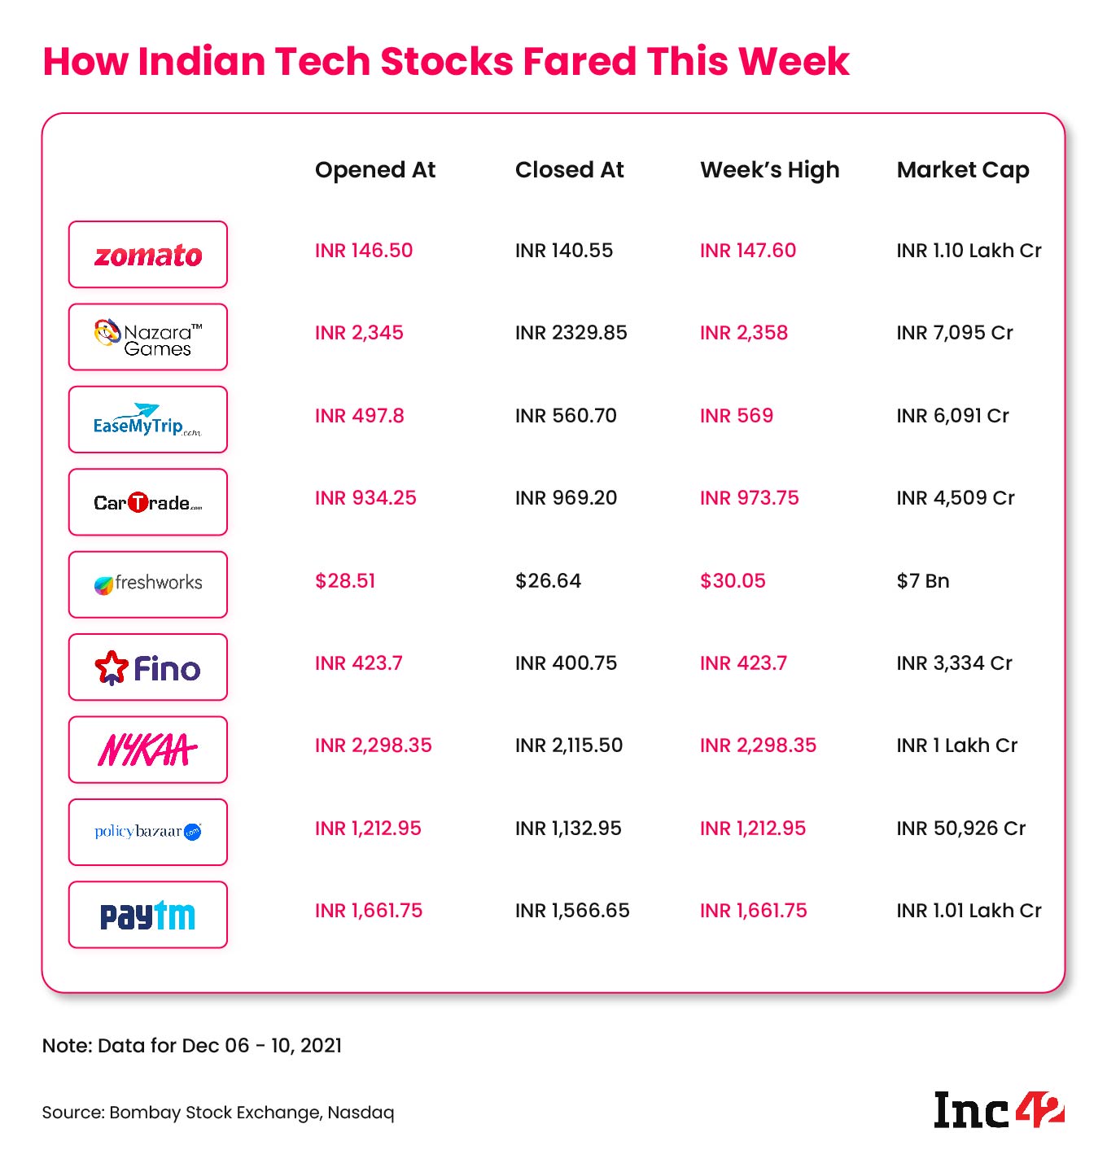Click Freshworks closing price $26.64
This screenshot has width=1107, height=1172.
(x=548, y=581)
